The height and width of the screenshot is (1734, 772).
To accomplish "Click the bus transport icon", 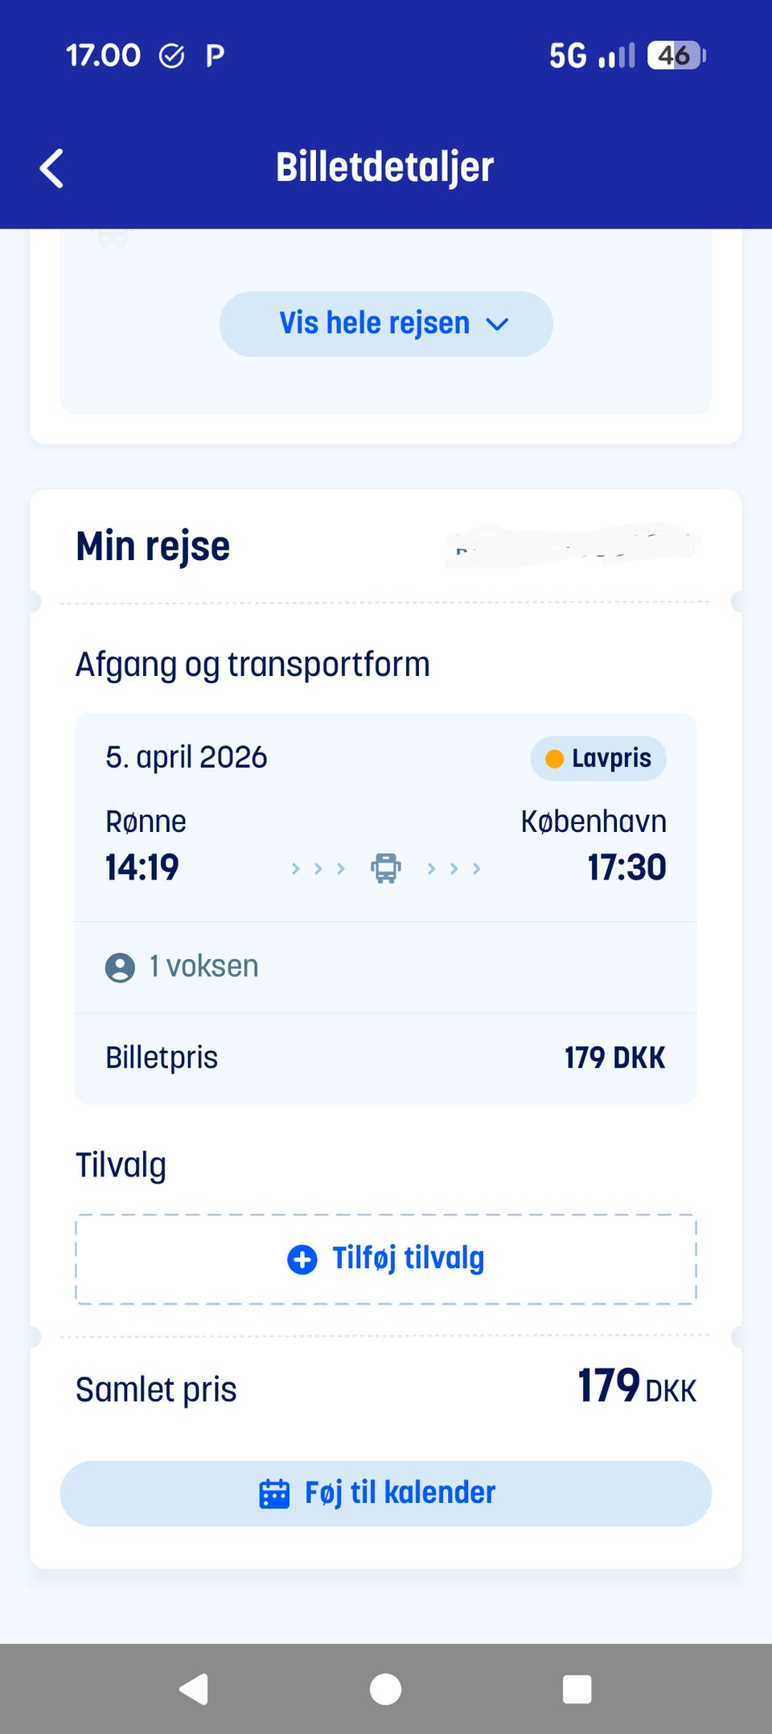I will click(386, 868).
